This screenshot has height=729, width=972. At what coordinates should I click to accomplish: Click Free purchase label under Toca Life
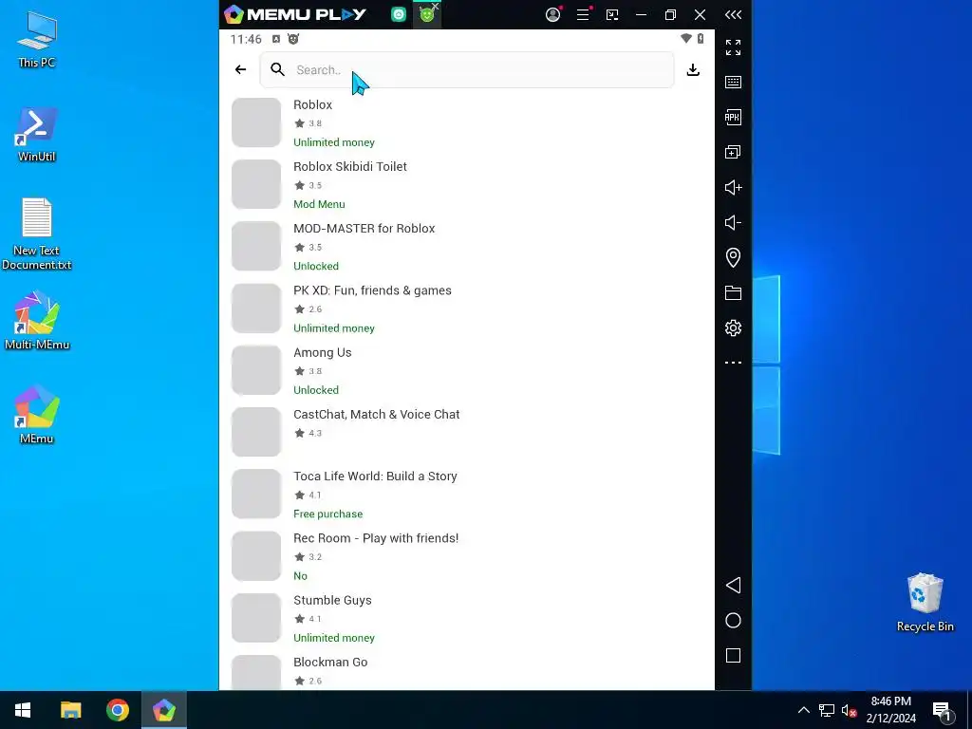point(327,514)
